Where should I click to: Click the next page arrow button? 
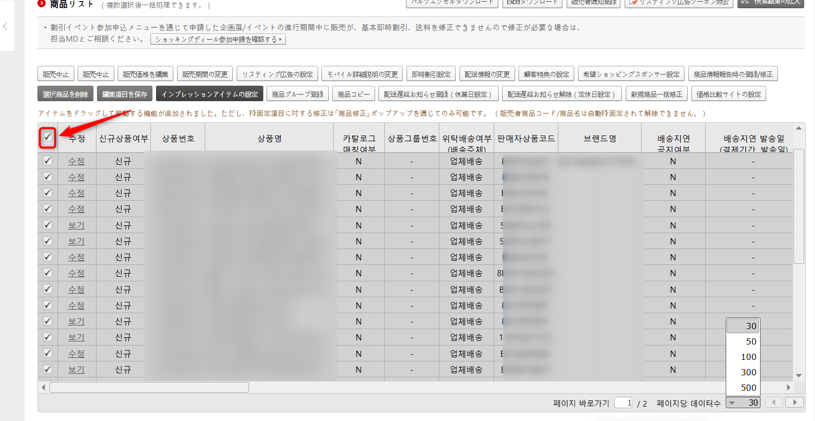pos(795,403)
